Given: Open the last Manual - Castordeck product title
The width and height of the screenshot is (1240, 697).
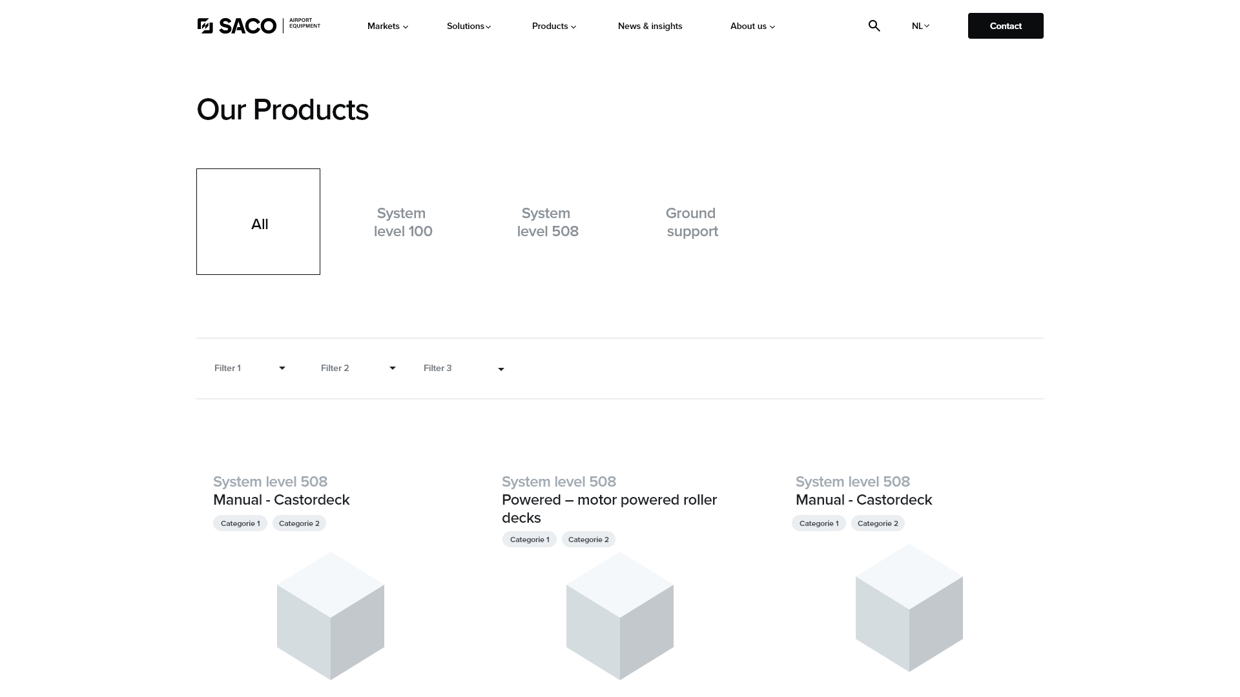Looking at the screenshot, I should [864, 500].
